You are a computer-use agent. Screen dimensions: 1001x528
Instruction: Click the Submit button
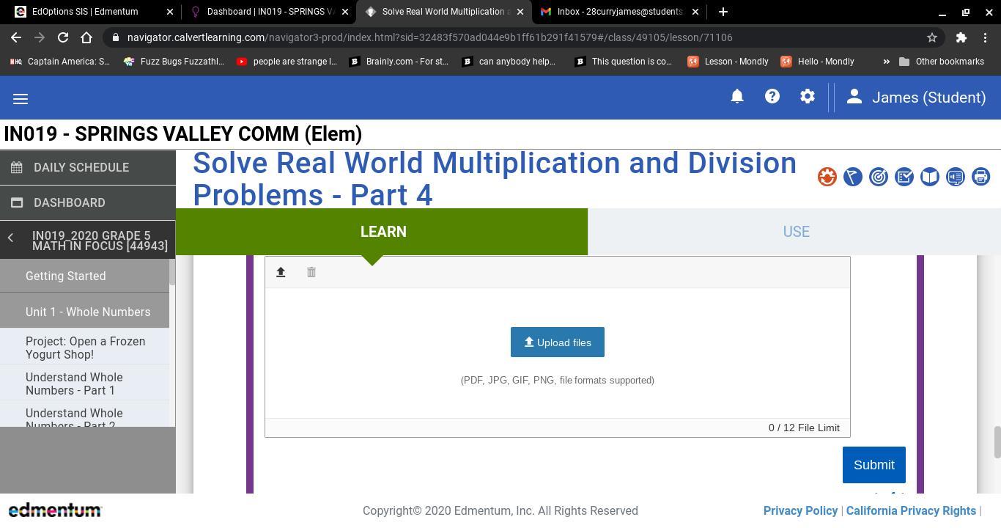click(873, 465)
